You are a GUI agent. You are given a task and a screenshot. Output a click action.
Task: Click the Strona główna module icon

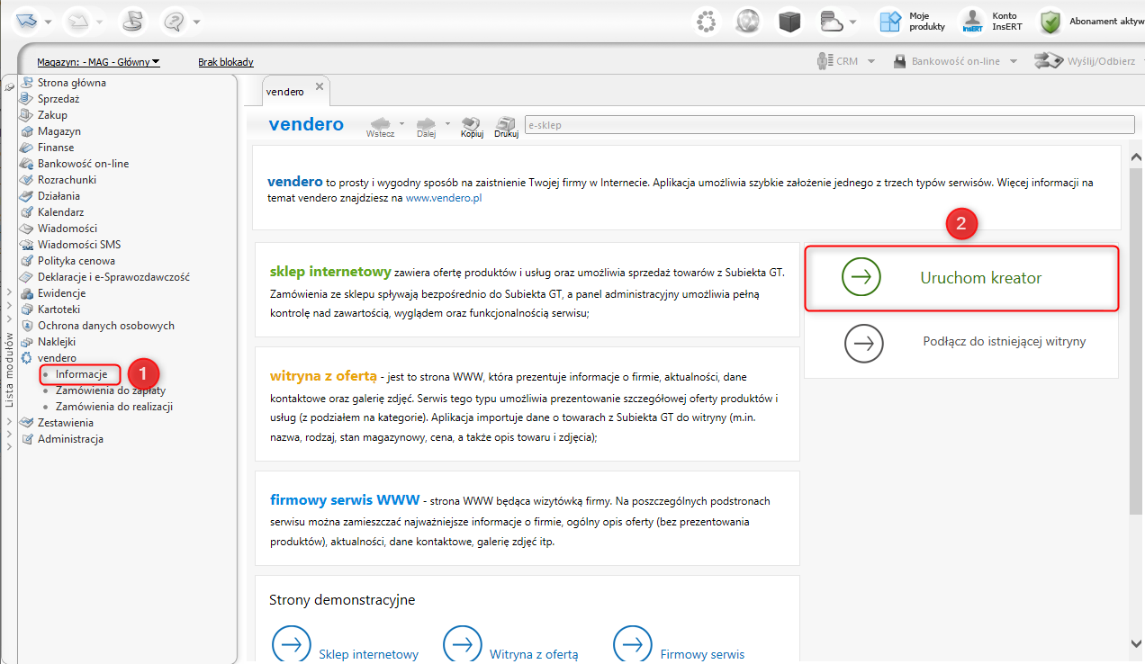pos(27,83)
